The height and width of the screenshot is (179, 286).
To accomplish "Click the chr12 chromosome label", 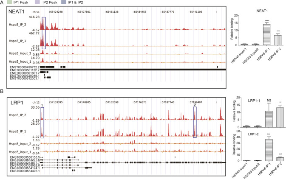I will click(x=37, y=103).
